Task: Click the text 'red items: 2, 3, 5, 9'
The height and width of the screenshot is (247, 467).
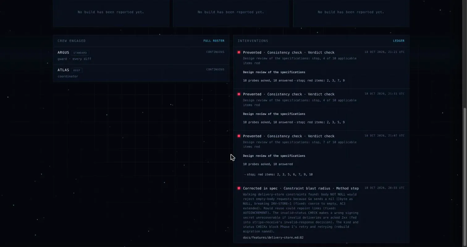Action: (x=326, y=122)
